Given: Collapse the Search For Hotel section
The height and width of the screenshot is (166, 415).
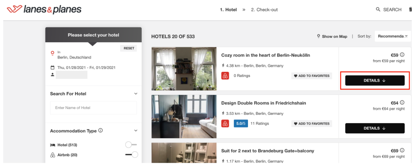Looking at the screenshot, I should pyautogui.click(x=136, y=93).
